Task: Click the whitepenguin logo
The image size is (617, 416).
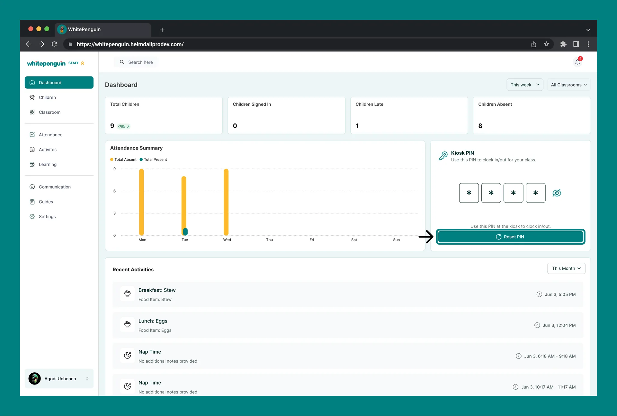Action: point(46,63)
